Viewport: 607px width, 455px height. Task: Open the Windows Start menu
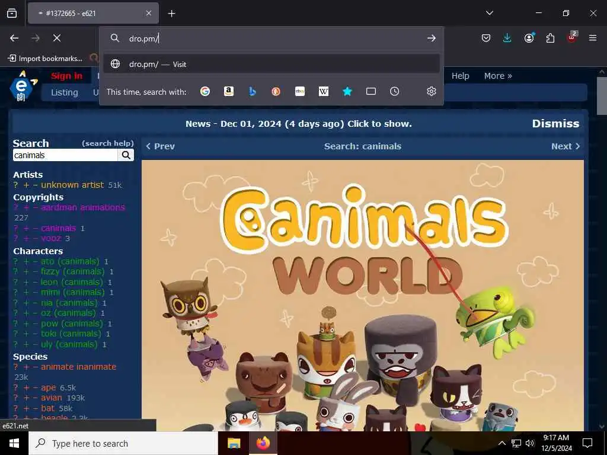[x=14, y=443]
